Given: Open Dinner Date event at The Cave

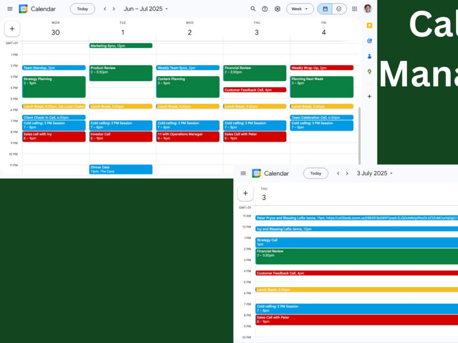Looking at the screenshot, I should (120, 170).
